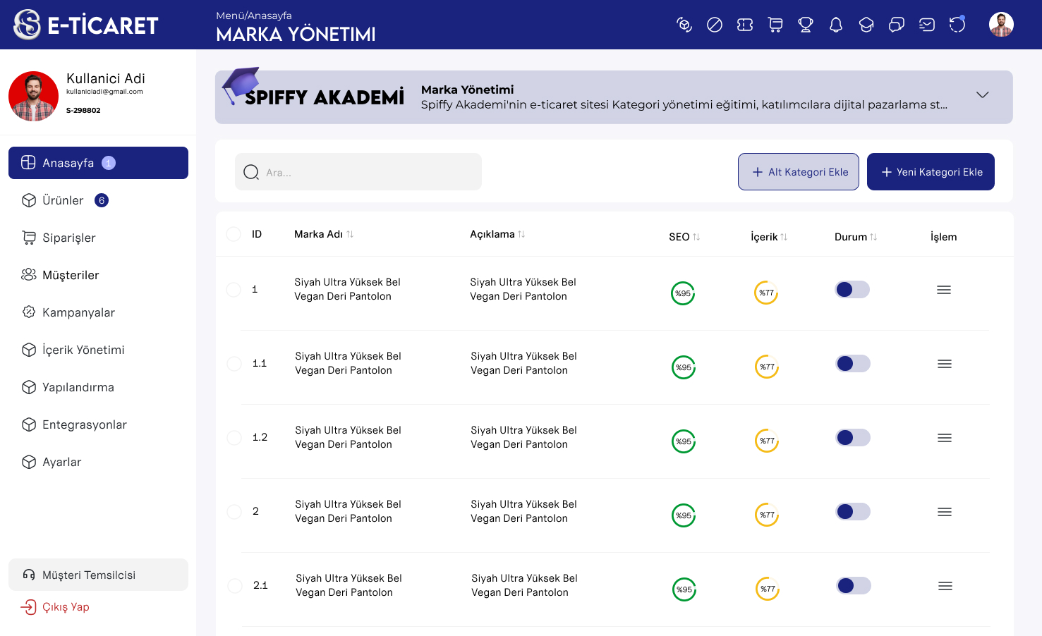This screenshot has width=1042, height=636.
Task: Click the trophy icon in top bar
Action: [806, 25]
